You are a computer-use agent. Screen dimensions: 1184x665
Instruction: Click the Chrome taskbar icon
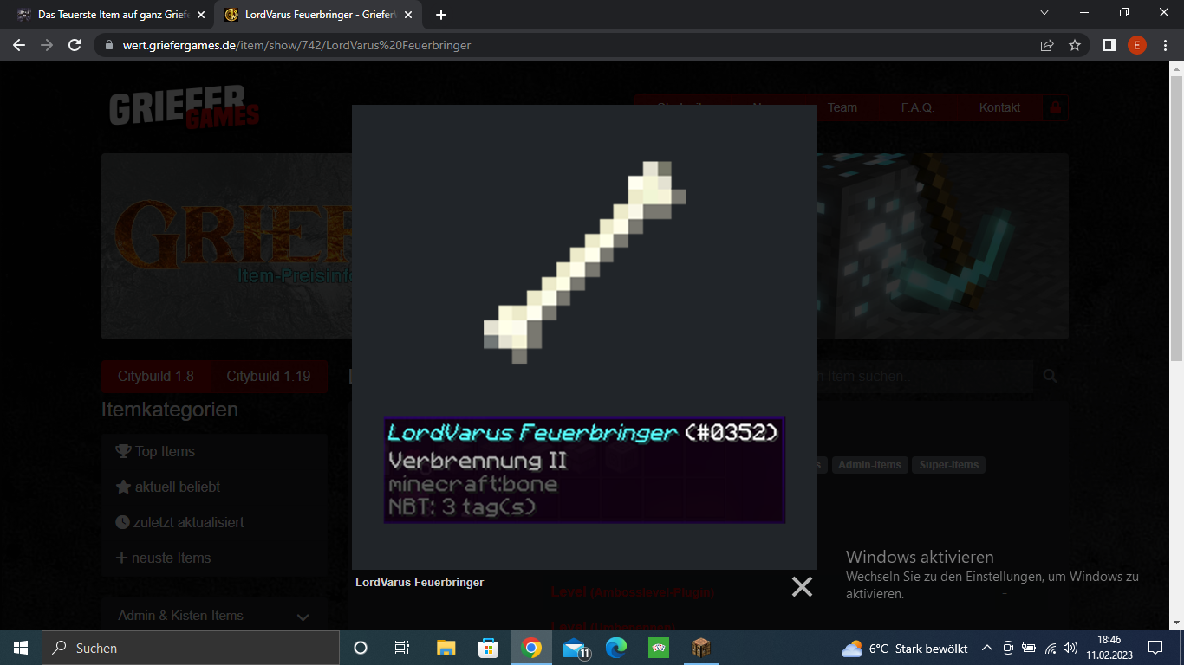(x=531, y=648)
